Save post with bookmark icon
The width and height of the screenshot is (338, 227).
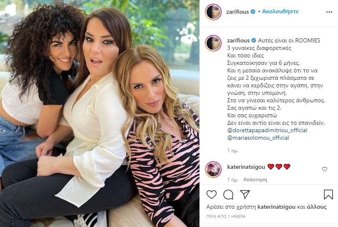(328, 194)
